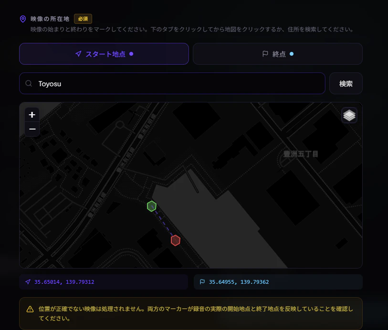Zoom out the map with minus button
The width and height of the screenshot is (388, 330).
click(x=32, y=129)
